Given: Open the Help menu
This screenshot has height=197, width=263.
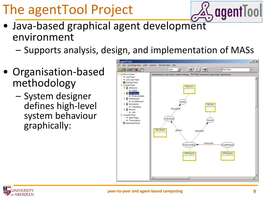Looking at the screenshot, I should coord(174,65).
